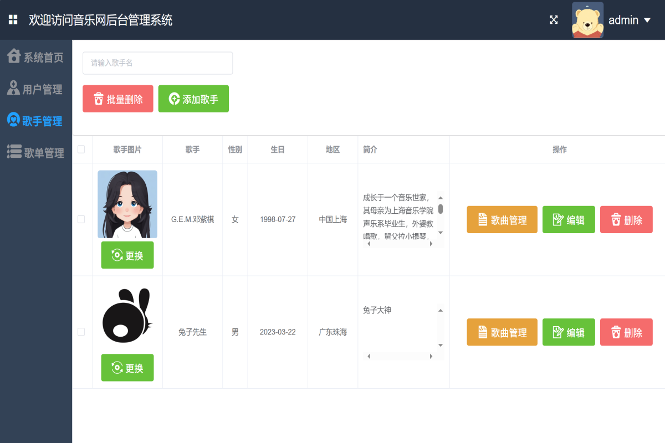This screenshot has width=665, height=443.
Task: Click the 歌手管理 singer icon in sidebar
Action: [12, 120]
